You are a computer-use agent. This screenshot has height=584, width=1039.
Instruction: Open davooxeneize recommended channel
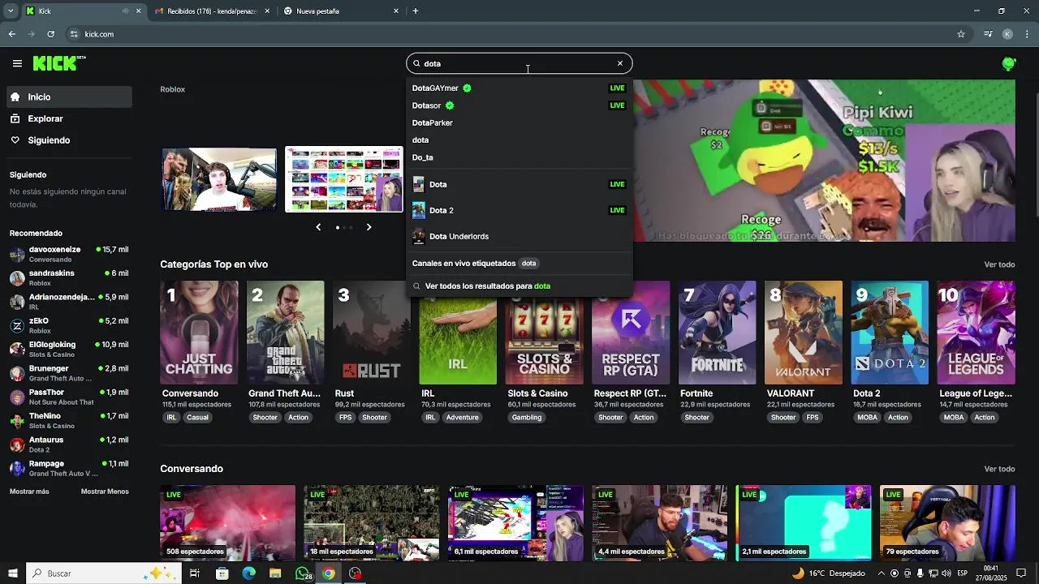69,254
